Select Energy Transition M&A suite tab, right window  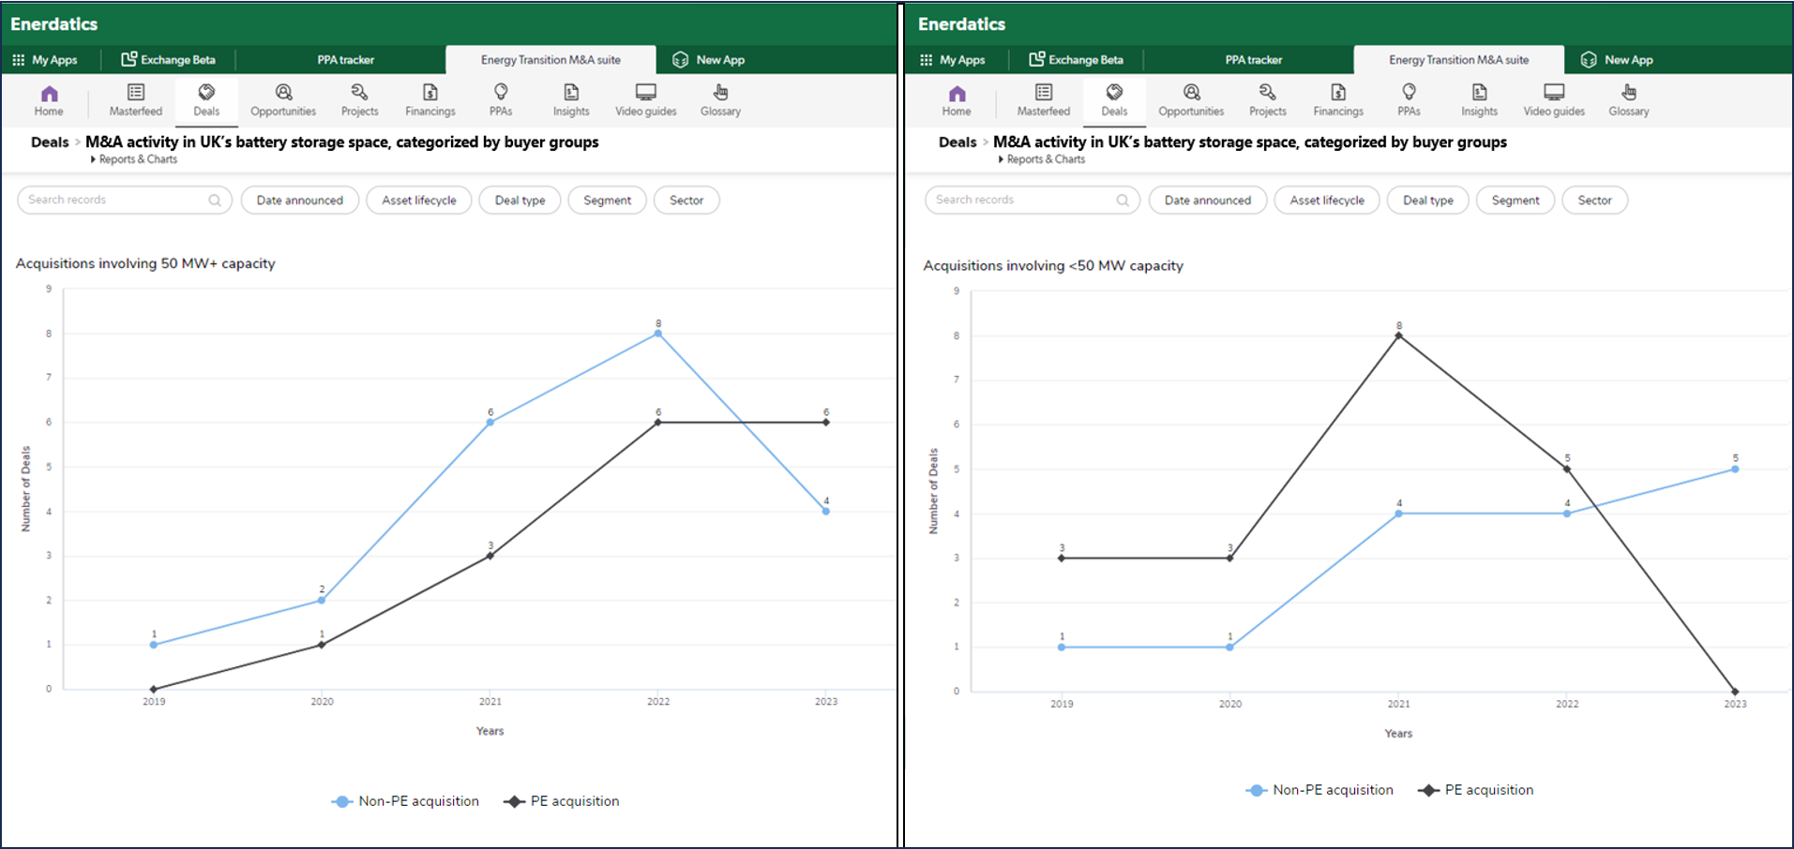1458,60
